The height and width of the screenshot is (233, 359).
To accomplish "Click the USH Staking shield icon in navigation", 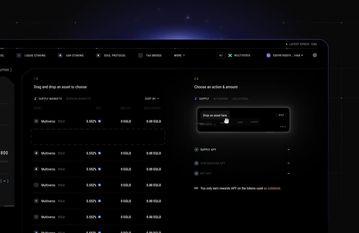I will tap(60, 55).
